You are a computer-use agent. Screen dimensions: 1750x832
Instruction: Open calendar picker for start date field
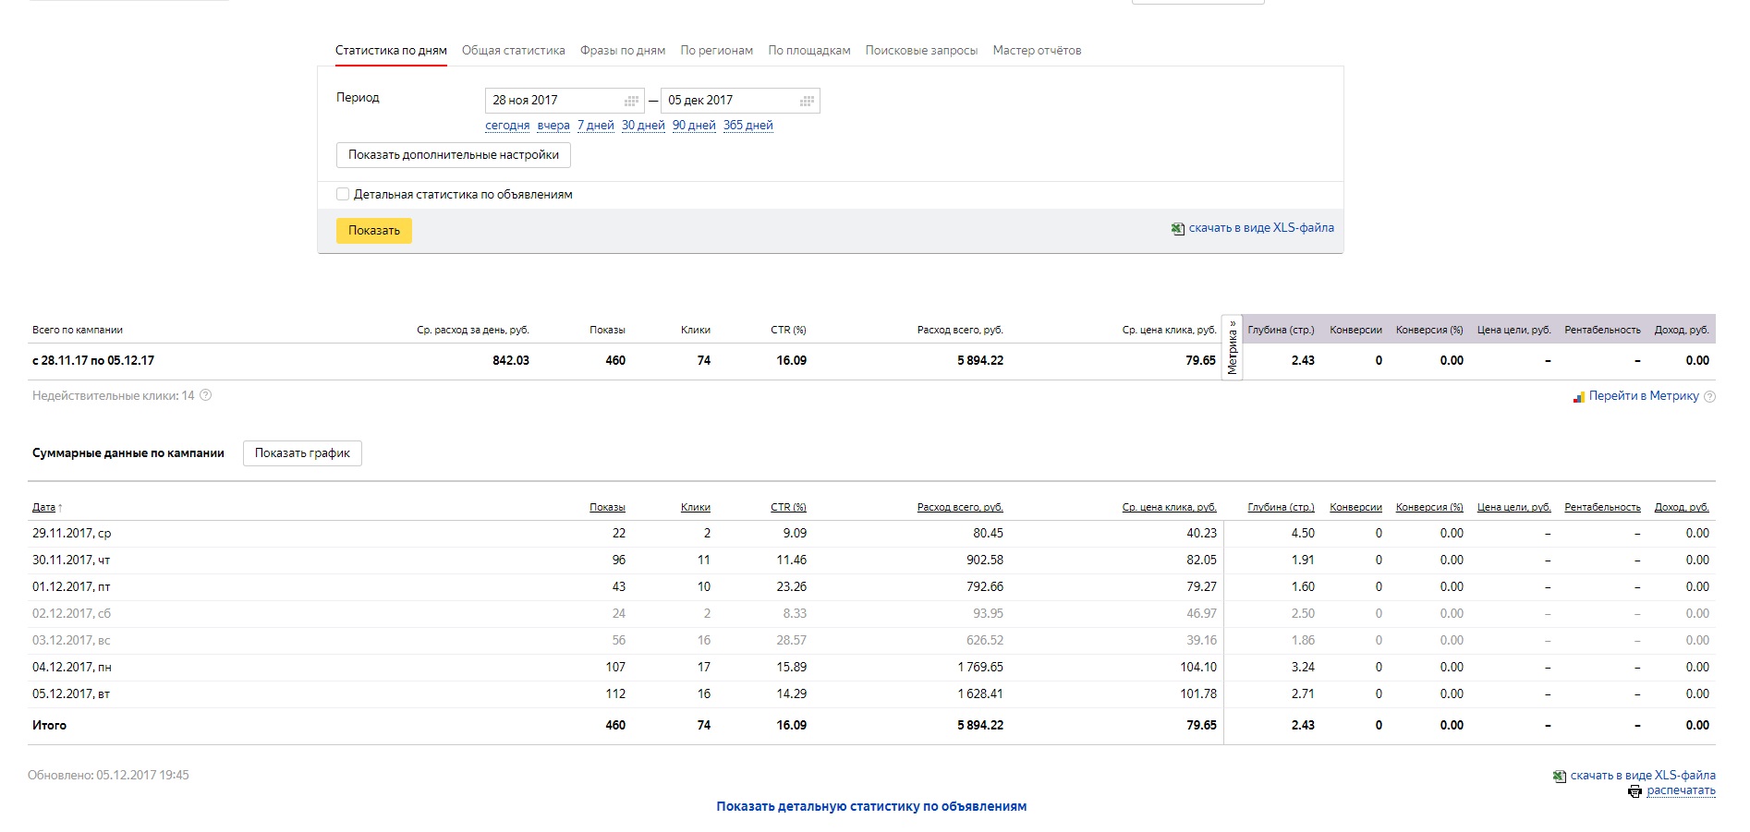[631, 101]
